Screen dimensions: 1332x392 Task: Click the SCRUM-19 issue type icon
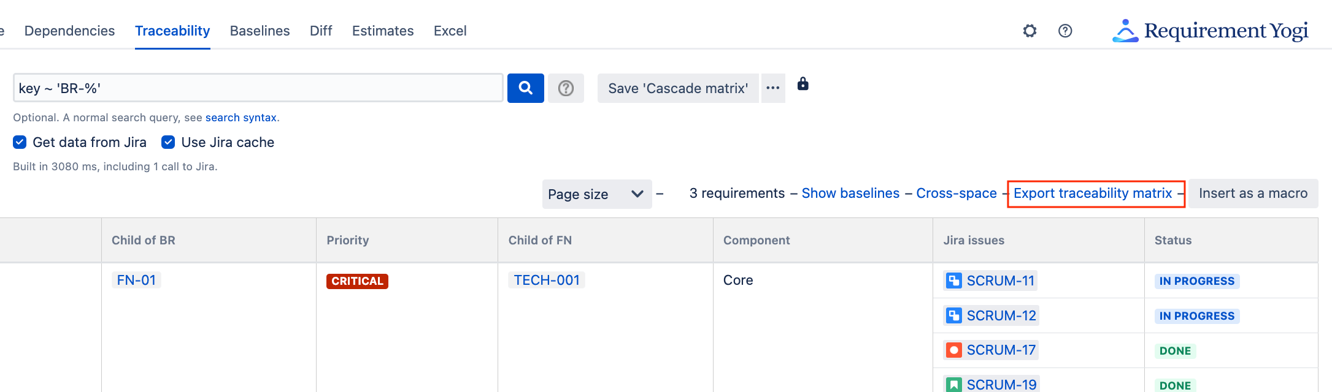coord(954,385)
